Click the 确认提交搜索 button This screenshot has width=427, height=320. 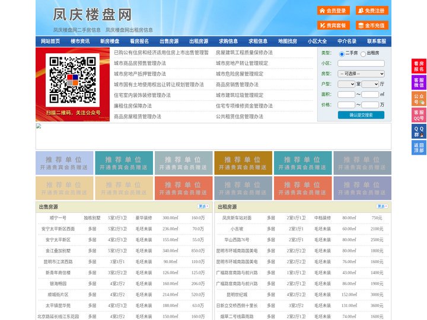(x=361, y=115)
